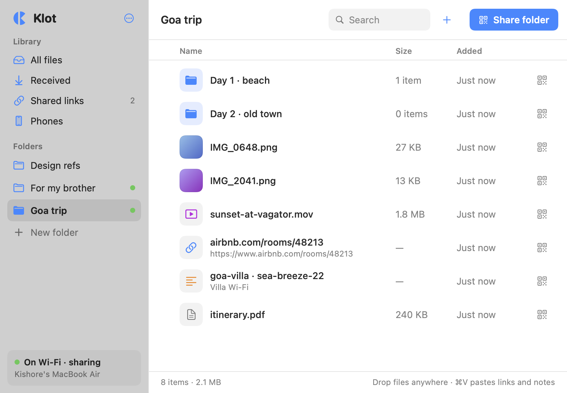The height and width of the screenshot is (393, 567).
Task: Click the sunset-at-vagator.mov video icon
Action: coord(191,214)
